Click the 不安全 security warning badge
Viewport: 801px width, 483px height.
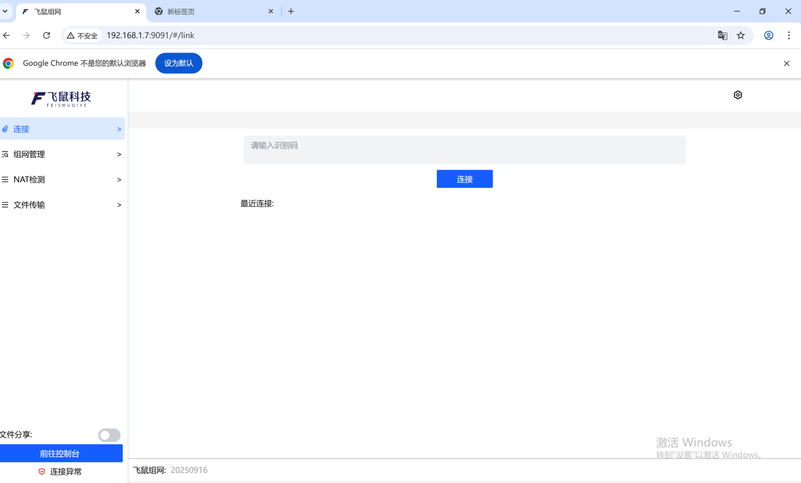coord(83,36)
